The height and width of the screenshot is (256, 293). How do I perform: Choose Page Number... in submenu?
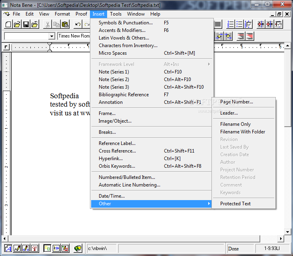244,102
